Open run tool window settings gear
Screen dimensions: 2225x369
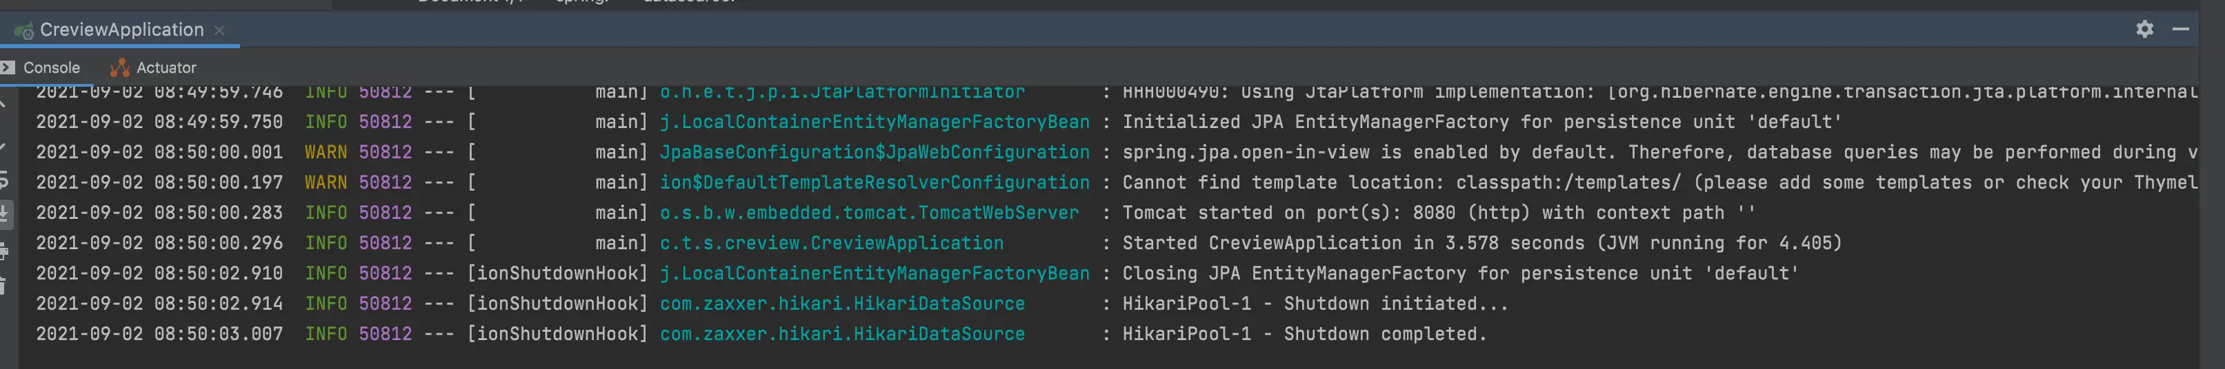pos(2144,30)
